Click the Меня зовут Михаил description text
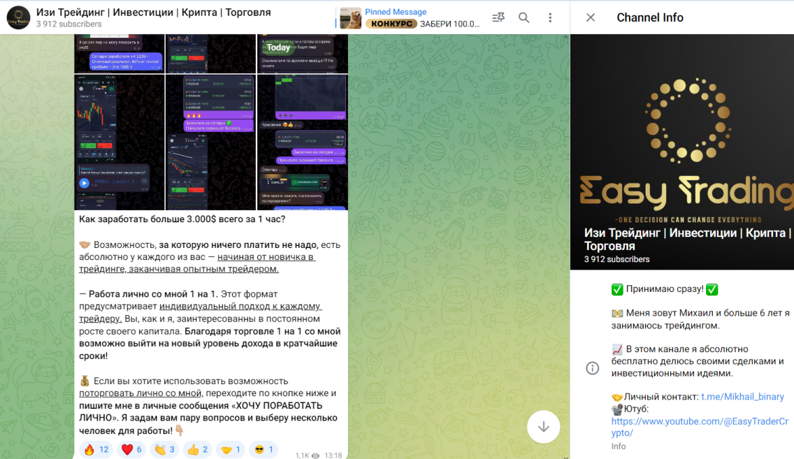794x459 pixels. pyautogui.click(x=700, y=319)
